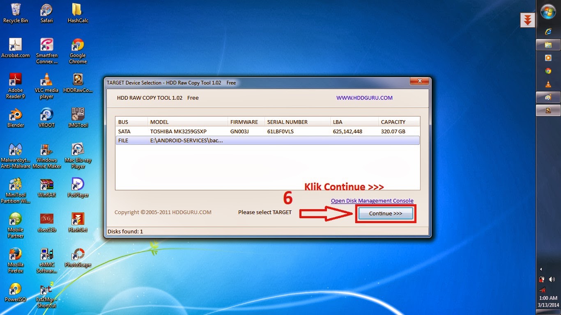Switch to the Paint taskbar window
Screen dimensions: 561x315
pos(548,97)
